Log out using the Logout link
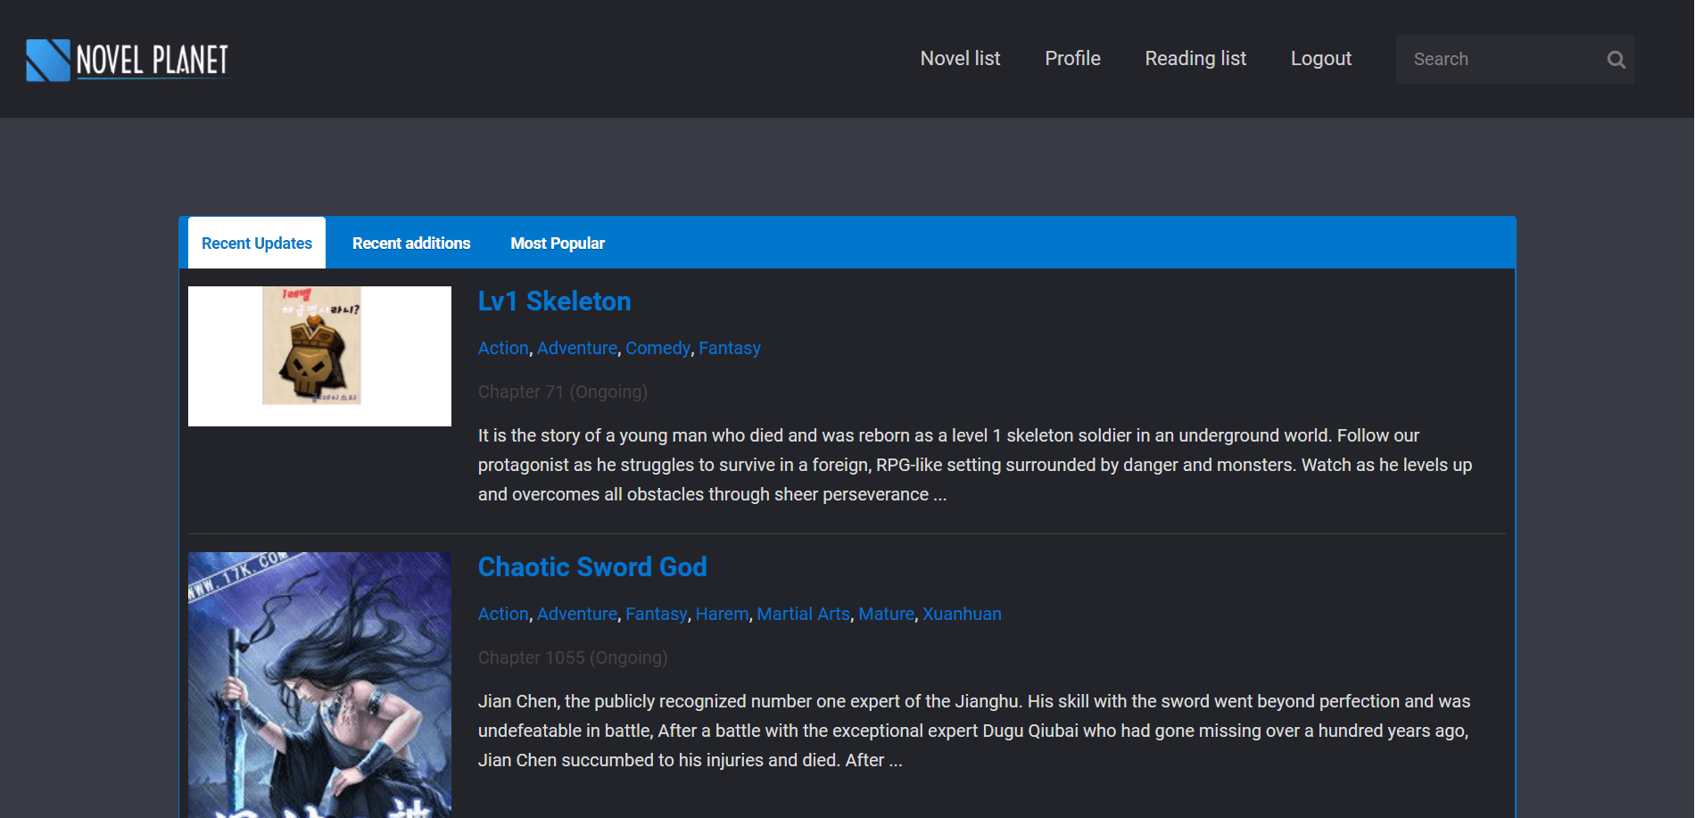 click(x=1320, y=59)
